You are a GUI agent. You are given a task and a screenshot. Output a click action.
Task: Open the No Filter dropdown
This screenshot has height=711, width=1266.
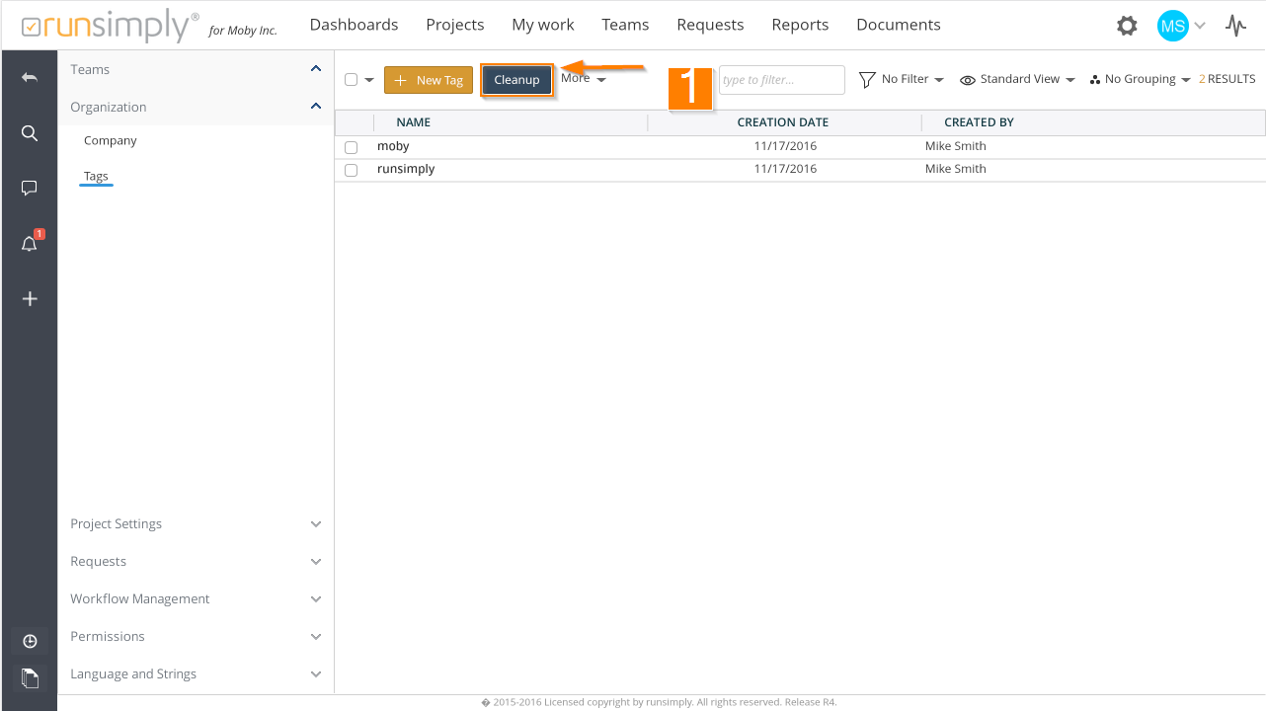tap(901, 79)
